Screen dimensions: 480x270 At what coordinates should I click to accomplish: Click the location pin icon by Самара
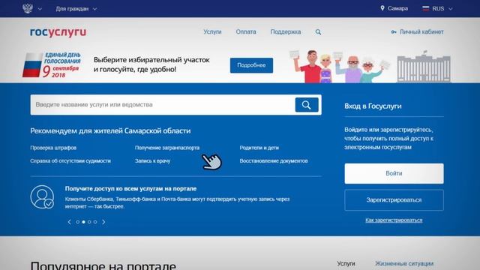tap(382, 8)
